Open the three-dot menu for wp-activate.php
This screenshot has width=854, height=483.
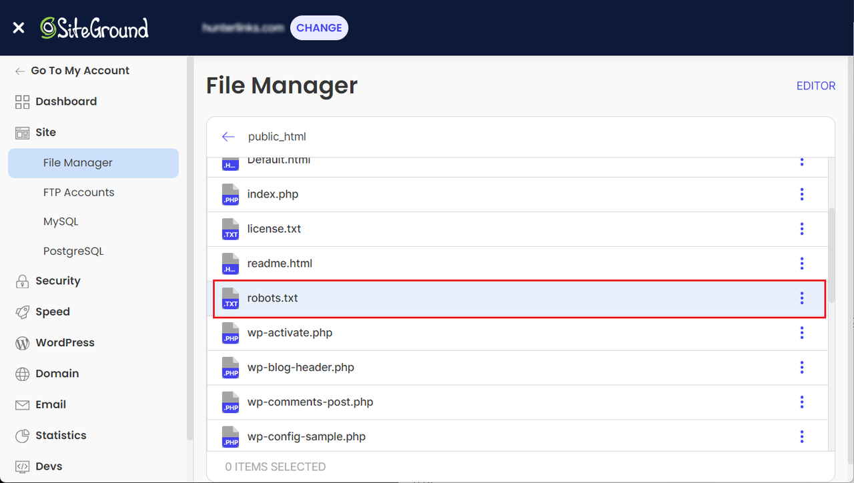tap(802, 332)
